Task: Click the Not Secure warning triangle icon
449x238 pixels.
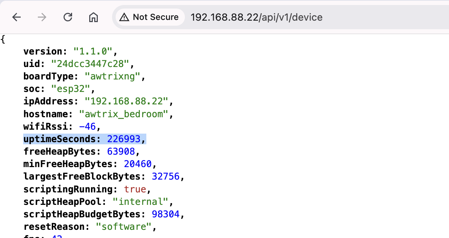Action: [x=124, y=17]
